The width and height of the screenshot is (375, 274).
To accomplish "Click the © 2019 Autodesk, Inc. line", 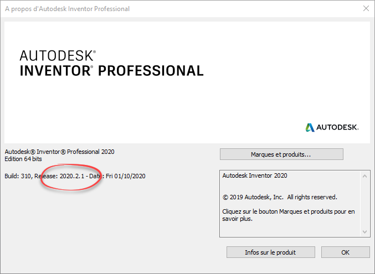I will 280,197.
